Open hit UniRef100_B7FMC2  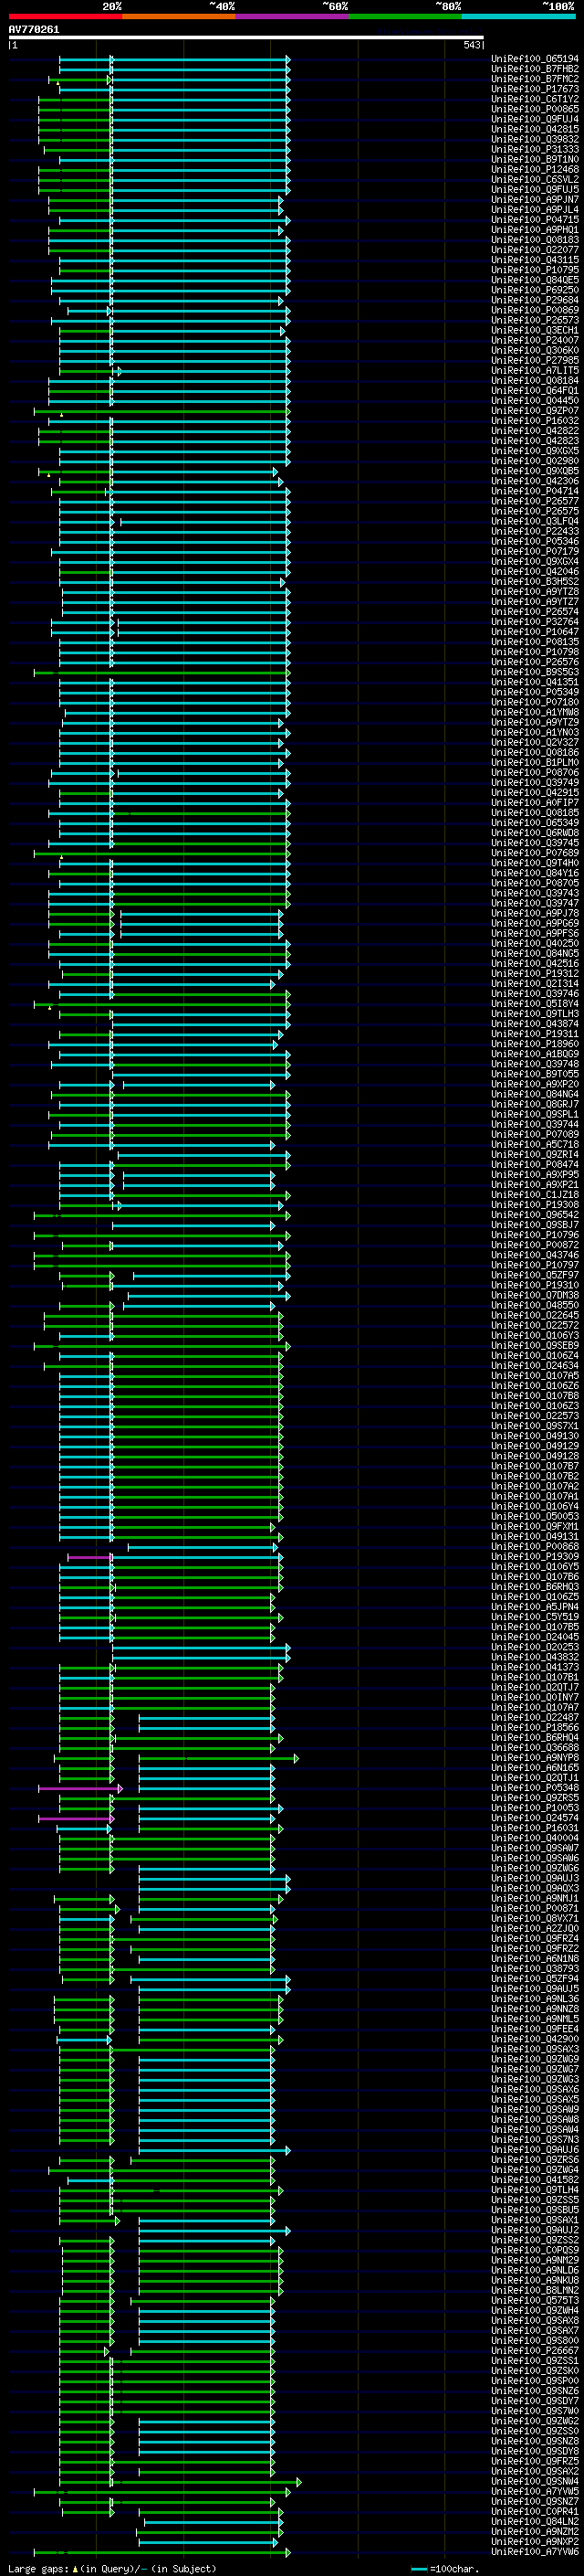pos(534,79)
